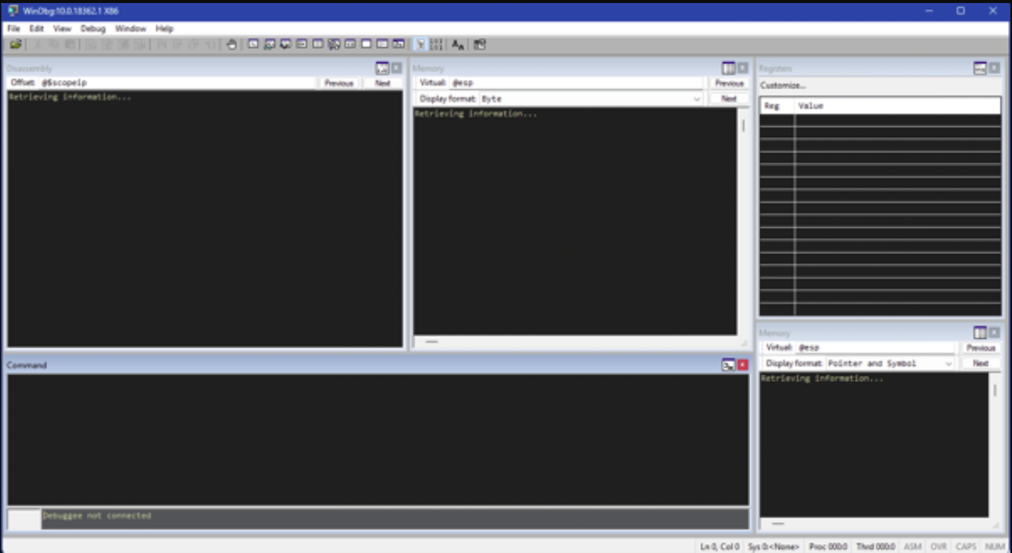Toggle Source mode on in toolbar

(421, 45)
